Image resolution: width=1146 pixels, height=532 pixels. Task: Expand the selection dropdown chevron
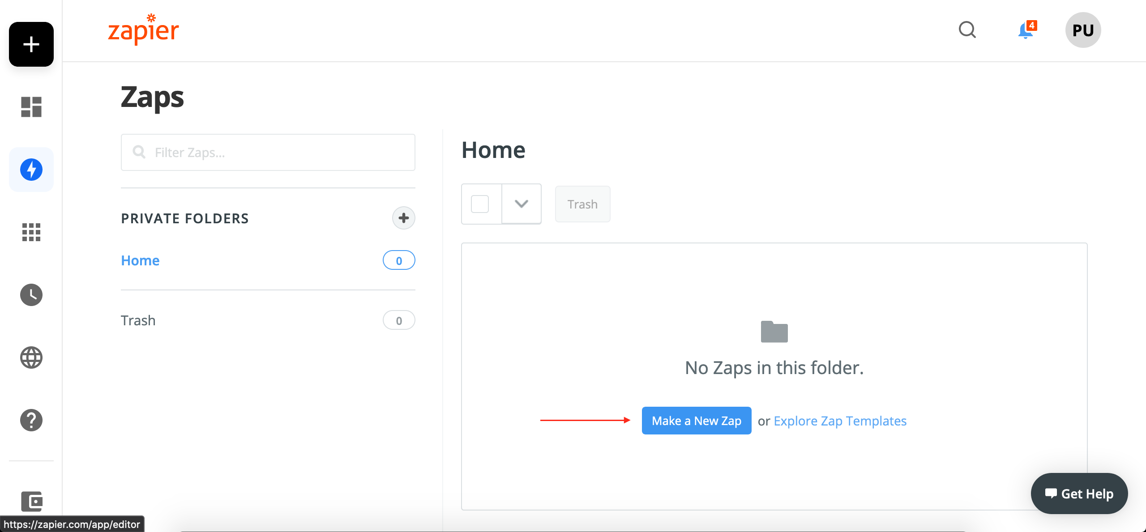521,204
